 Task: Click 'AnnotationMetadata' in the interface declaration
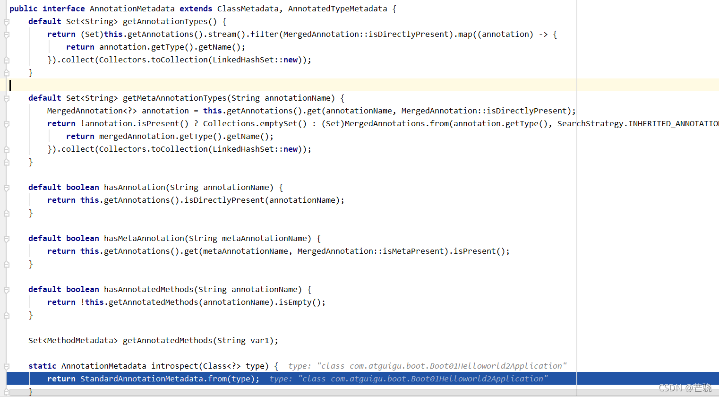pos(132,9)
